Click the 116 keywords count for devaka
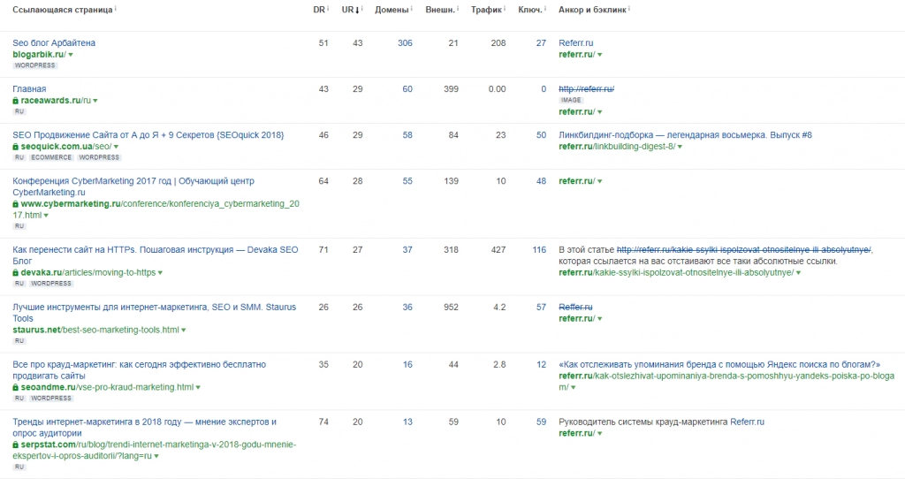Screen dimensions: 905x479 (539, 250)
